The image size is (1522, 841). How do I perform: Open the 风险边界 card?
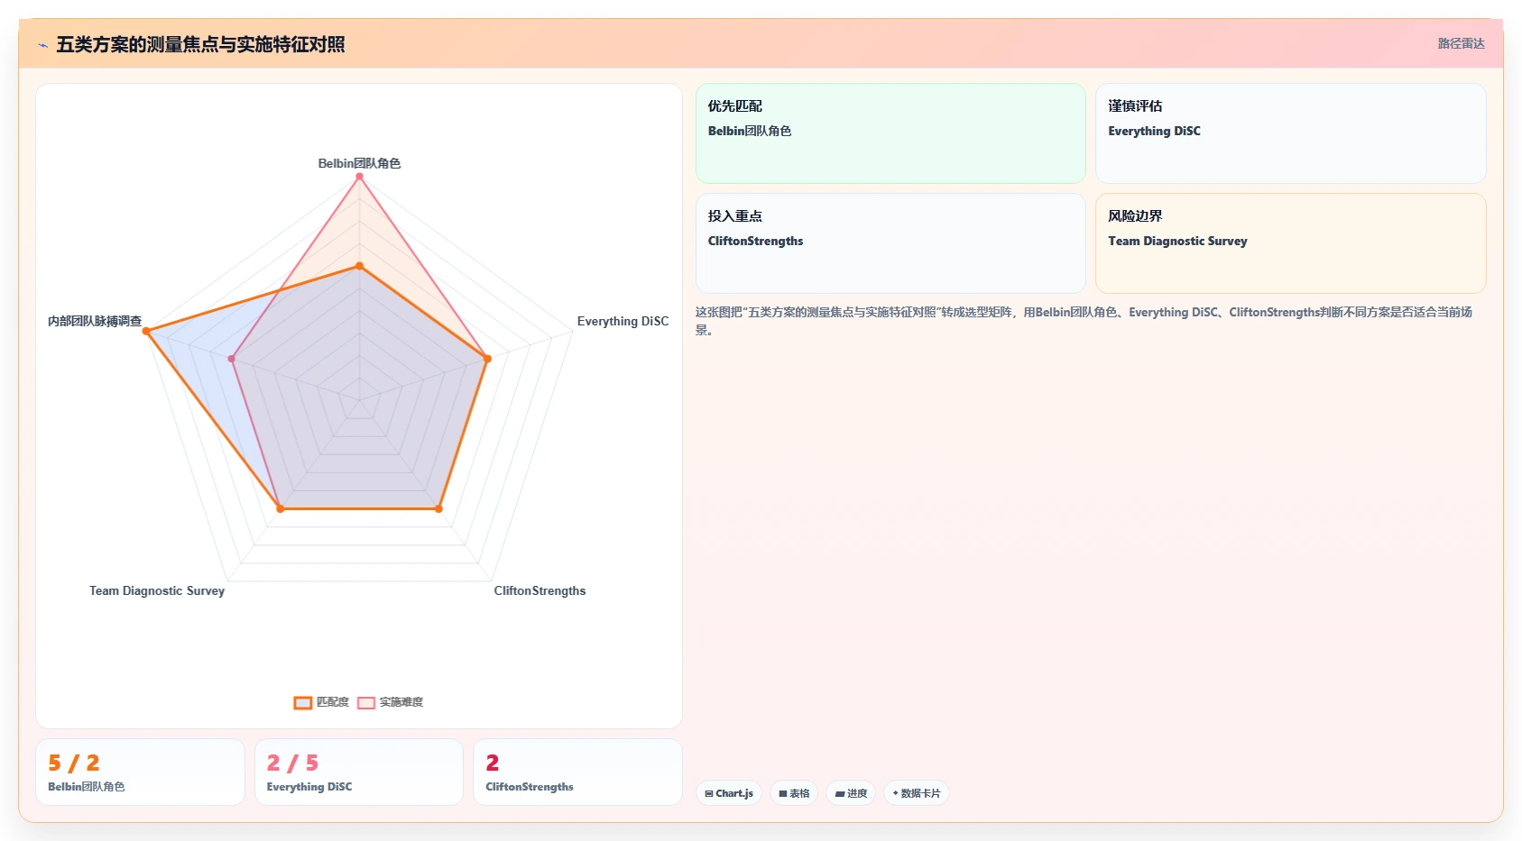1290,243
